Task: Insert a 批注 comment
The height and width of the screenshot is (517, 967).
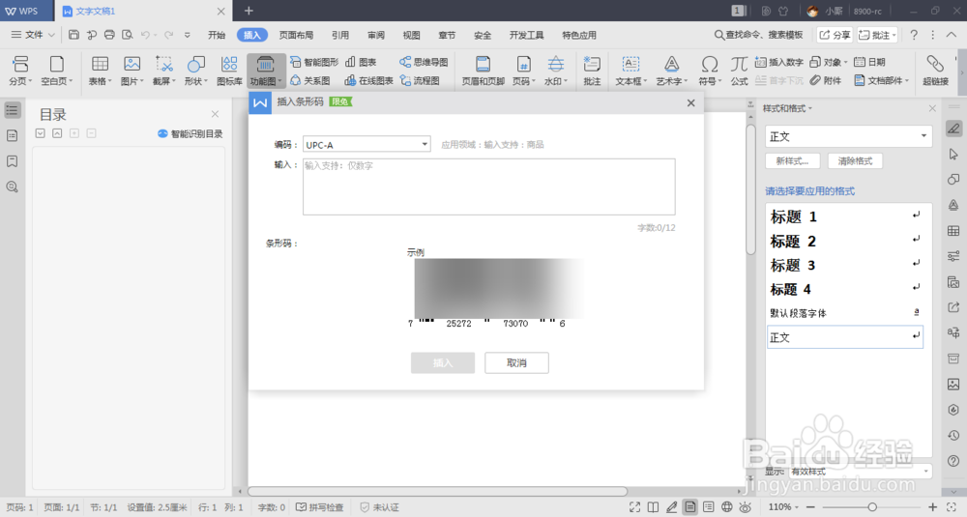Action: [592, 71]
